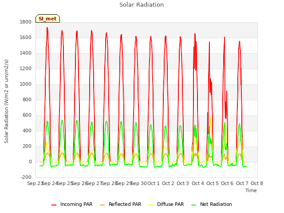The image size is (284, 213).
Task: Click the Oct 7 x-axis date label
Action: (242, 183)
